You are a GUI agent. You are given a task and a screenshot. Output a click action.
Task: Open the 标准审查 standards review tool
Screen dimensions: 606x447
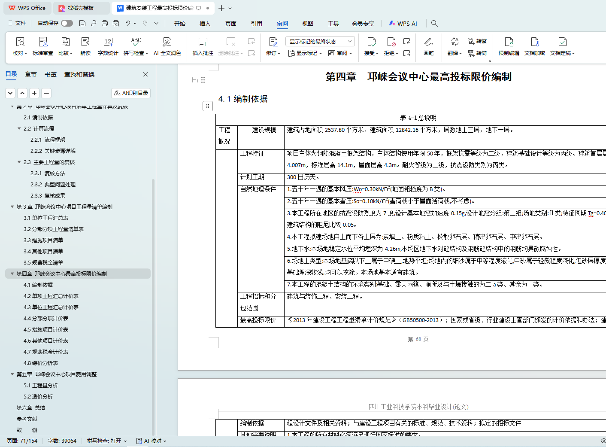43,42
